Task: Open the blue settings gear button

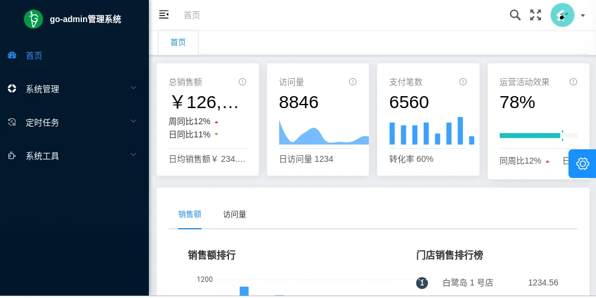Action: click(582, 164)
